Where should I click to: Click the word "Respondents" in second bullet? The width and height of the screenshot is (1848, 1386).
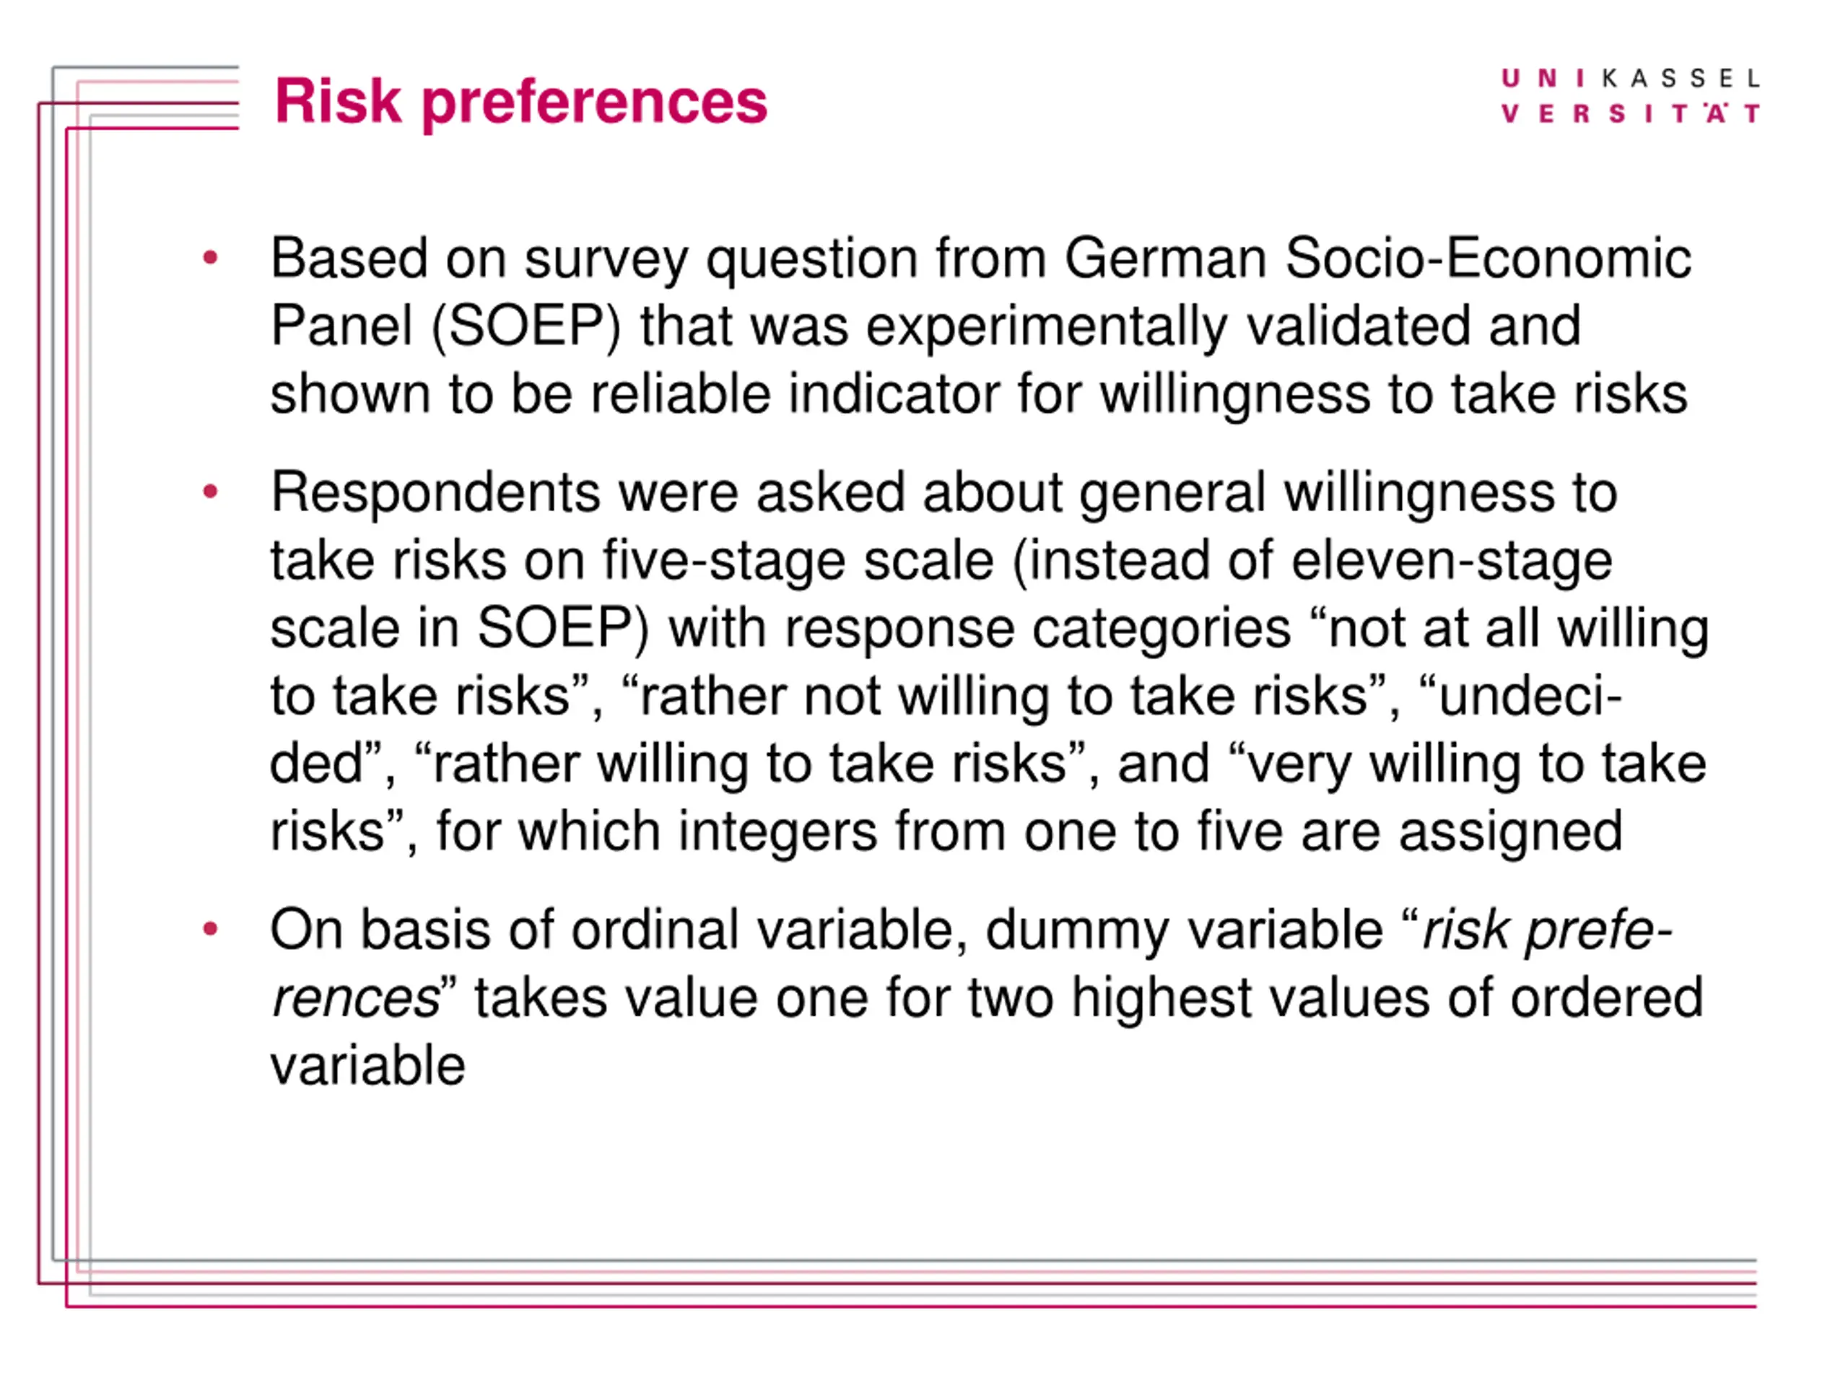click(435, 494)
